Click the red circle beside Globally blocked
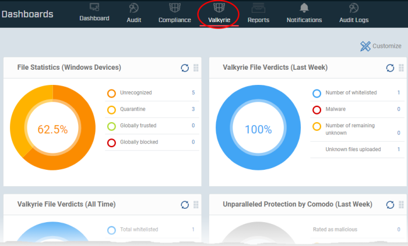Viewport: 408px width, 246px height. (112, 142)
